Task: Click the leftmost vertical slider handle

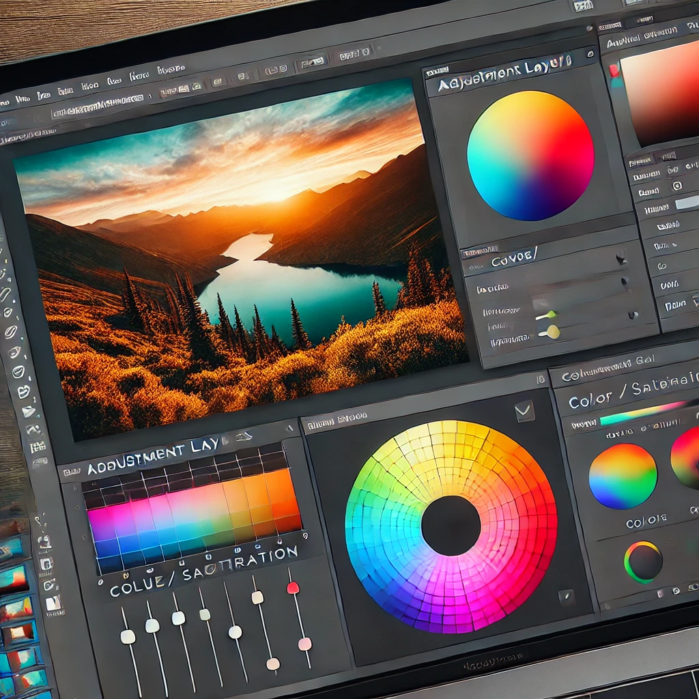Action: click(128, 637)
